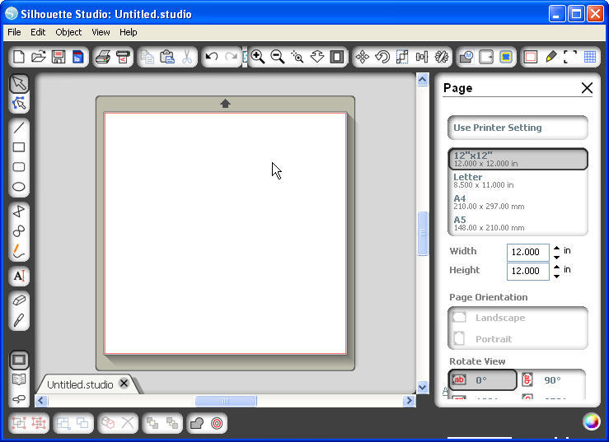The image size is (609, 442).
Task: Close the Page panel
Action: click(587, 88)
